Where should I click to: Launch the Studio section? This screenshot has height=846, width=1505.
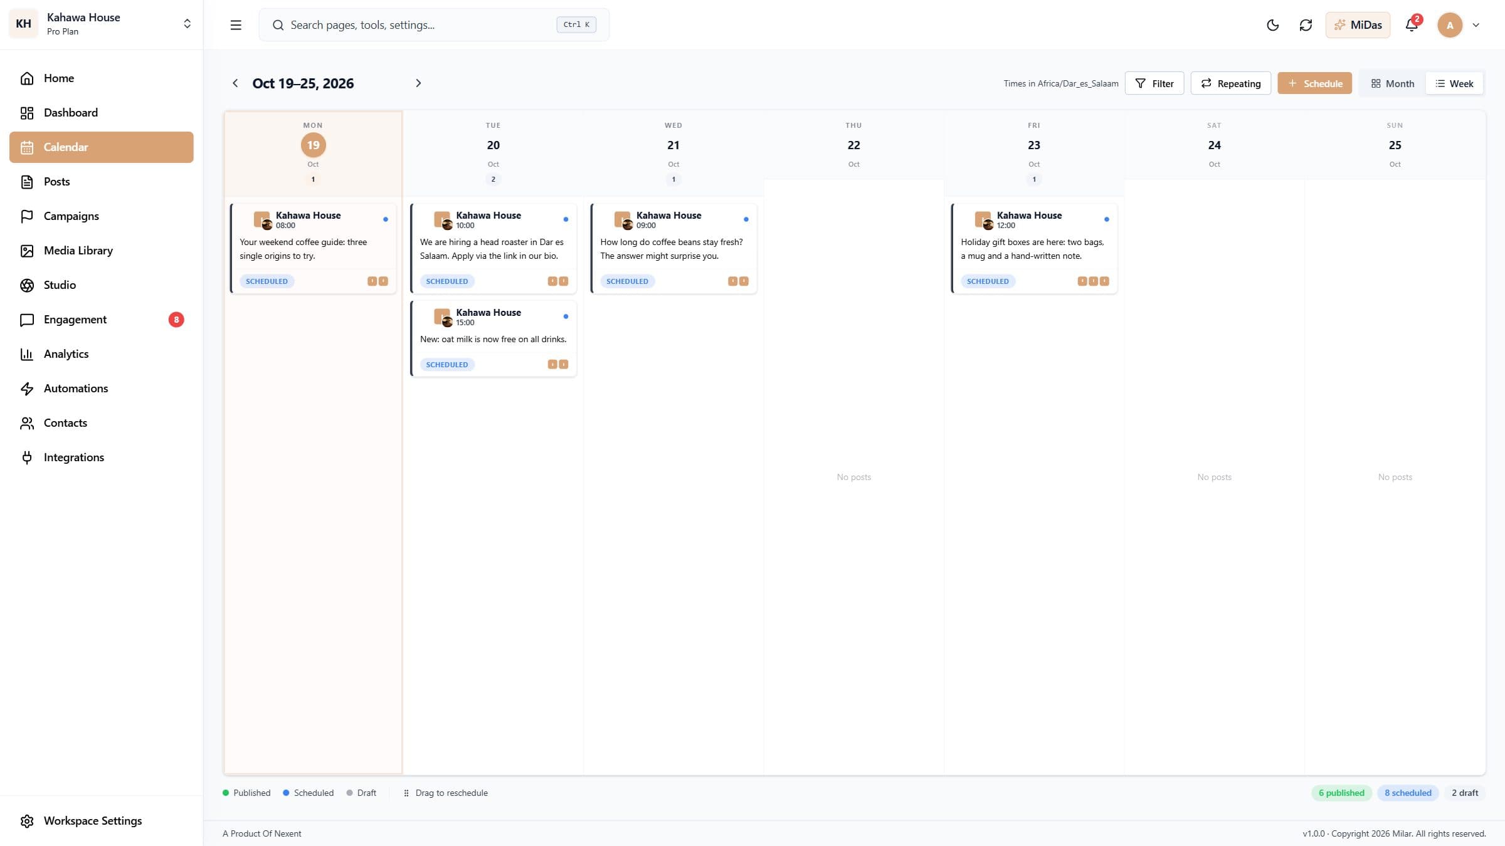pos(101,285)
